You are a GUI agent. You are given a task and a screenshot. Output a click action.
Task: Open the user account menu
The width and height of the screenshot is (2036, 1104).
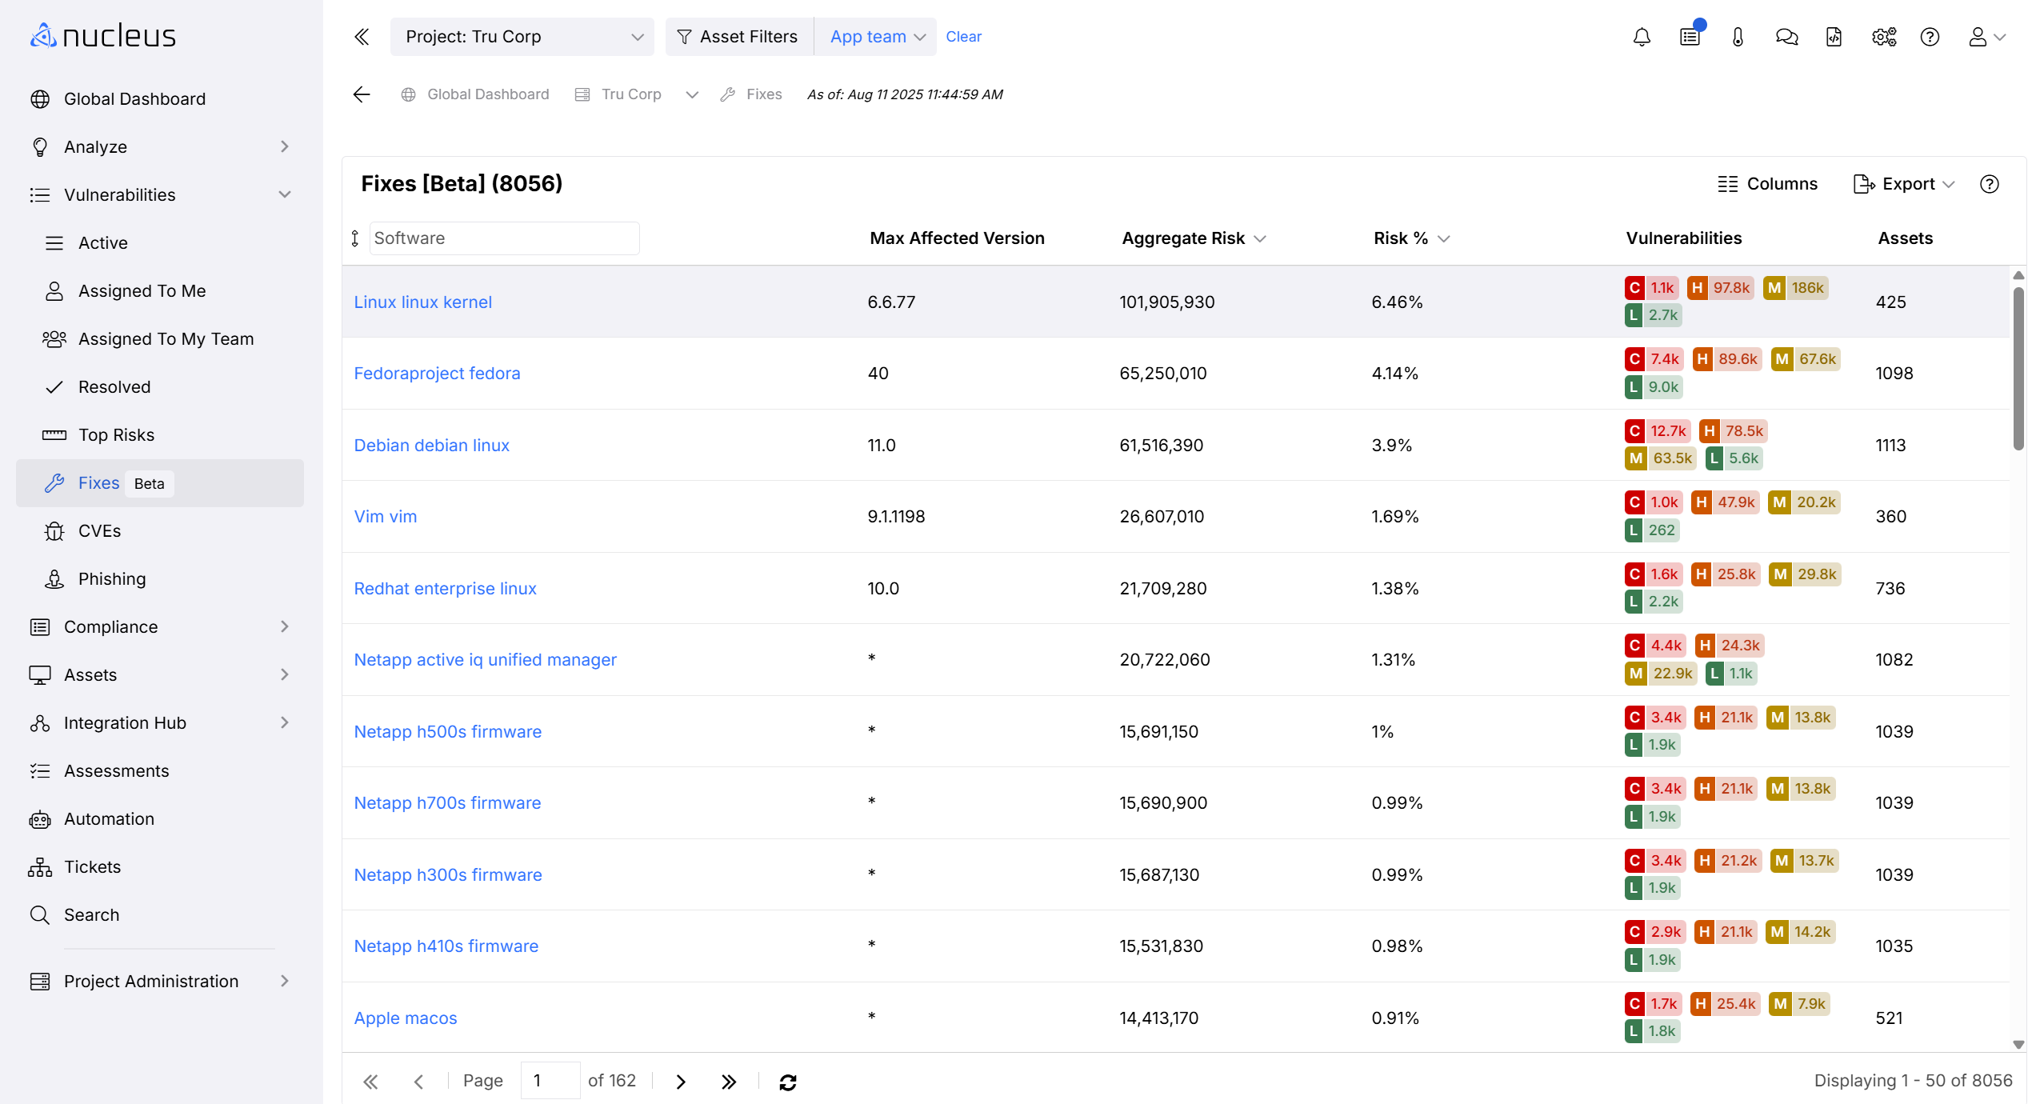(x=1986, y=37)
